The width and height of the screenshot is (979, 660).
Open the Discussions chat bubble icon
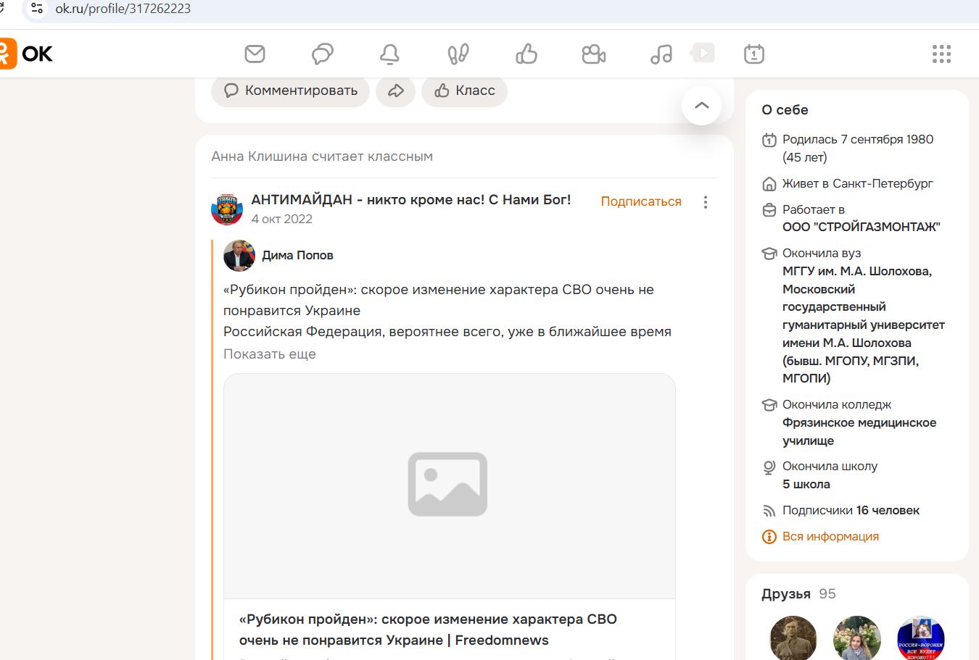[322, 54]
